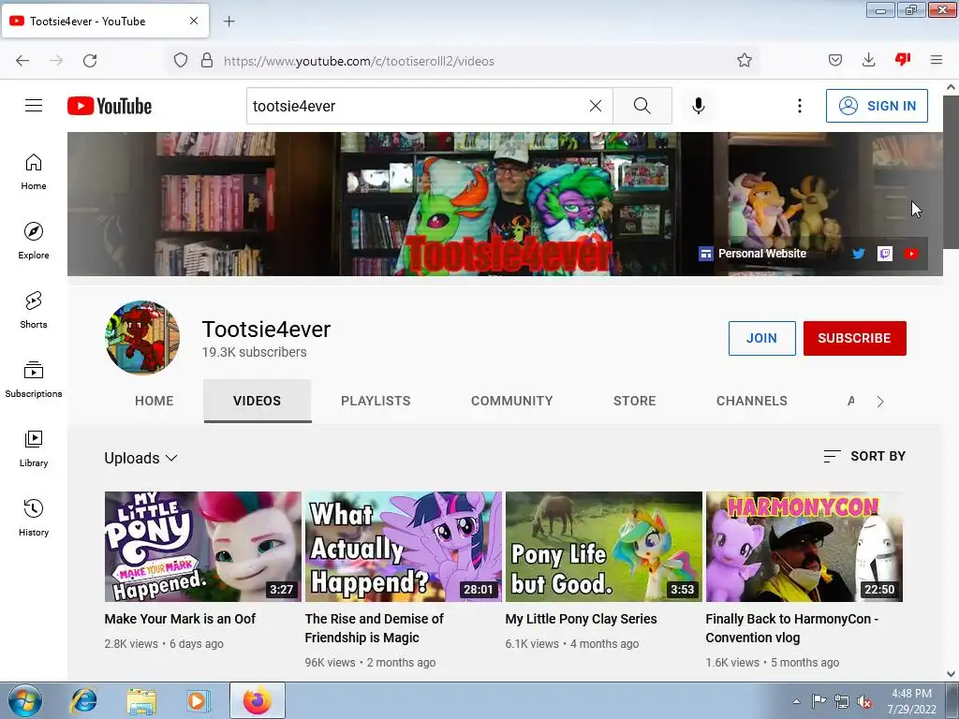Click the YouTube logo
This screenshot has height=719, width=959.
coord(110,106)
